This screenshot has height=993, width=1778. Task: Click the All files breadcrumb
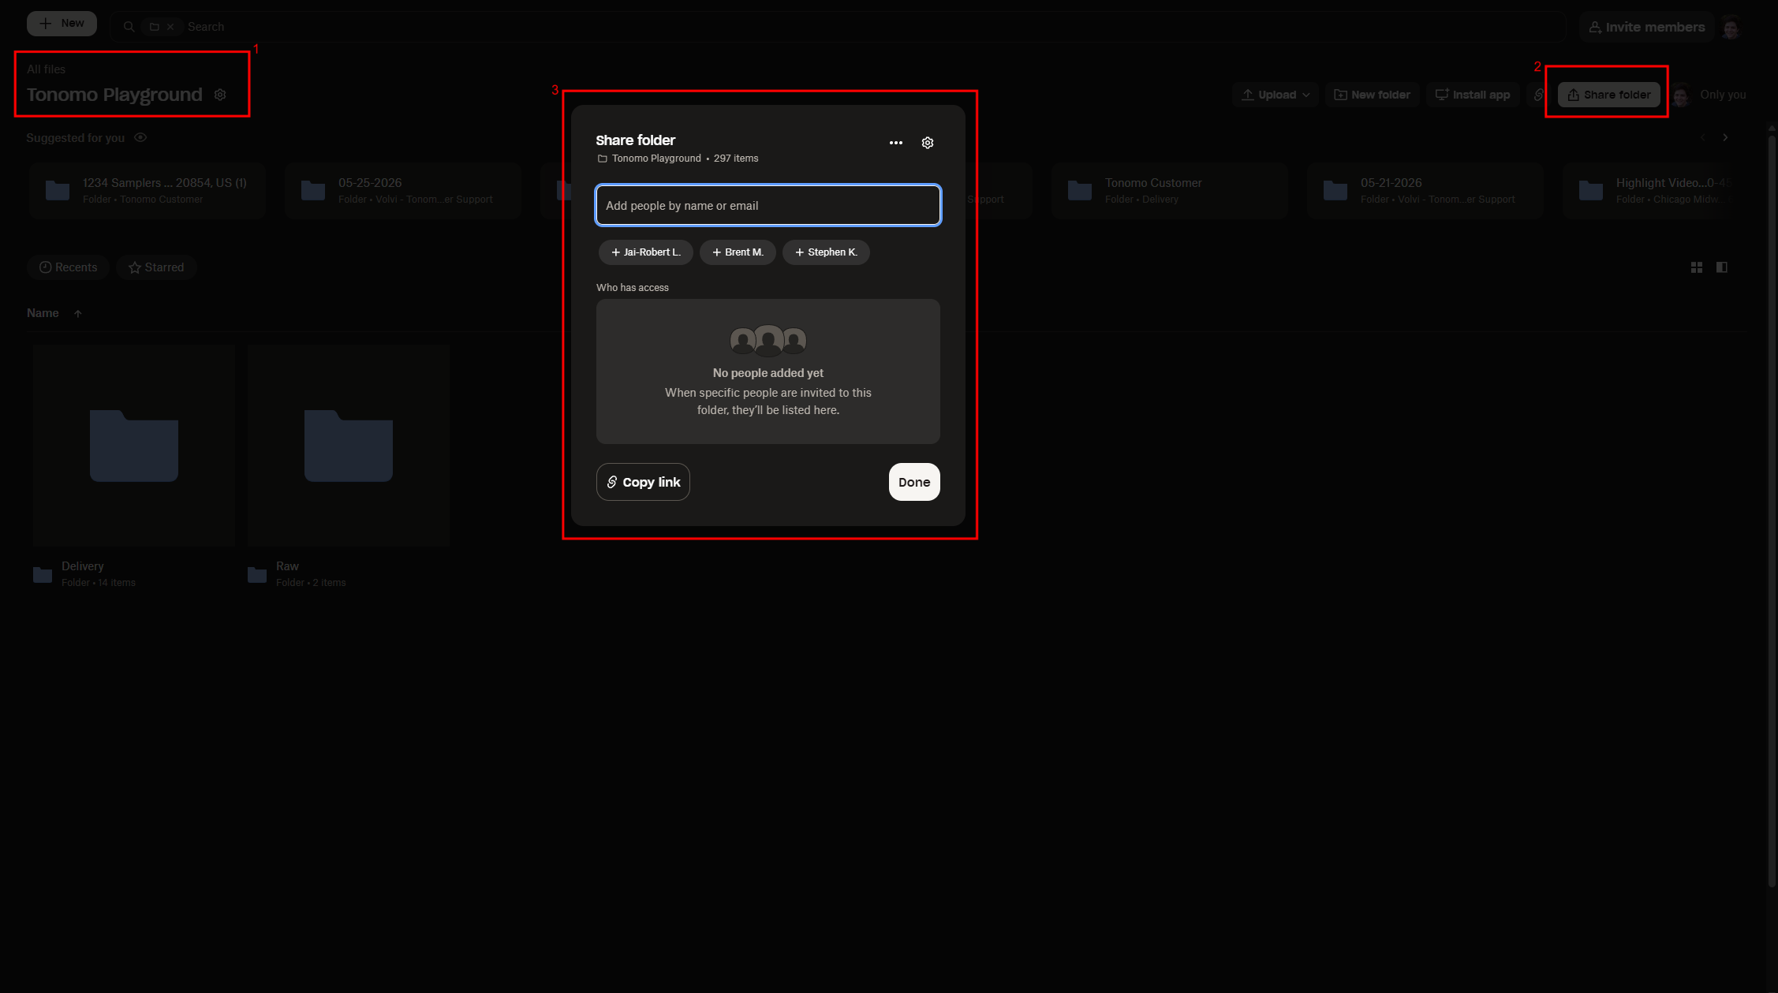(46, 69)
